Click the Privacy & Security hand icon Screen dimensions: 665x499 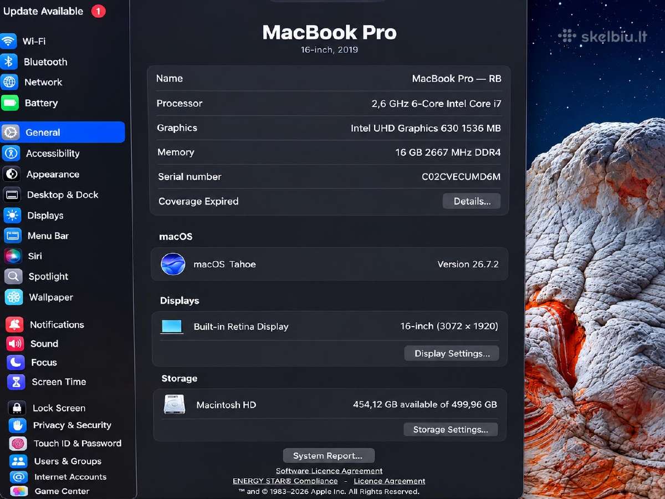pyautogui.click(x=18, y=425)
